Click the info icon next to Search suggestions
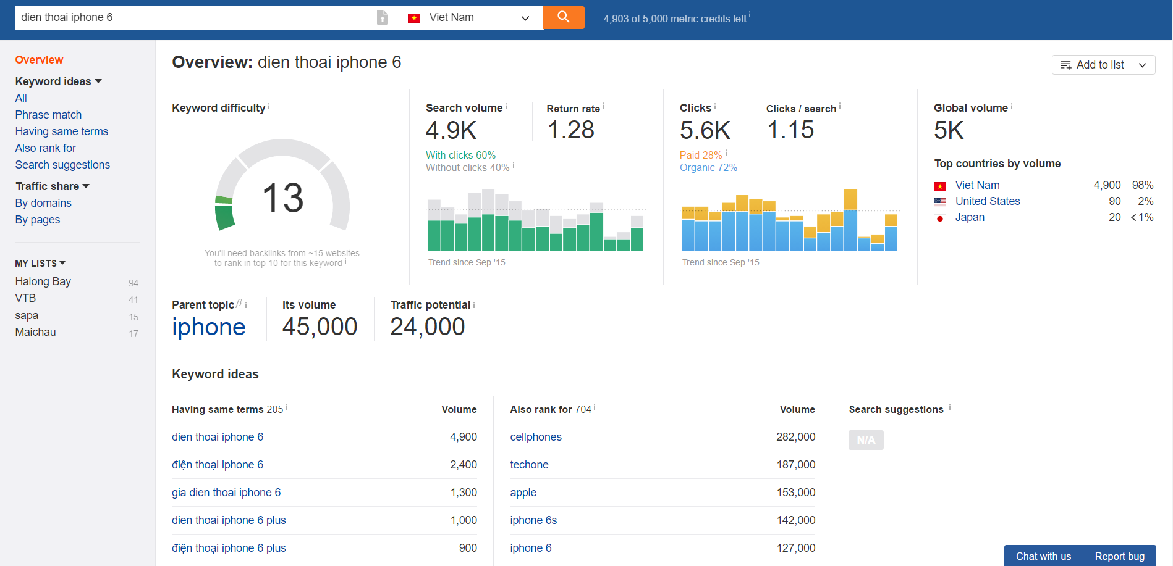 (950, 407)
